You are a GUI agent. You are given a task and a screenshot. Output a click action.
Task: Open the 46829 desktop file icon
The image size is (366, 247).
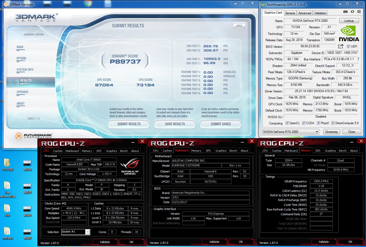[27, 188]
